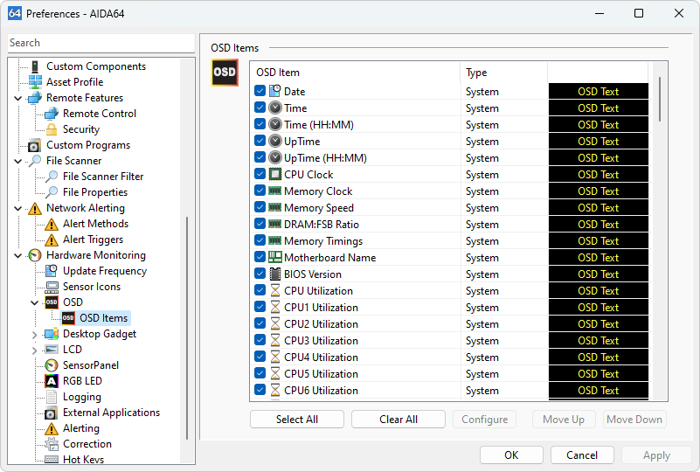This screenshot has width=700, height=472.
Task: Collapse the Hardware Monitoring tree node
Action: (x=18, y=255)
